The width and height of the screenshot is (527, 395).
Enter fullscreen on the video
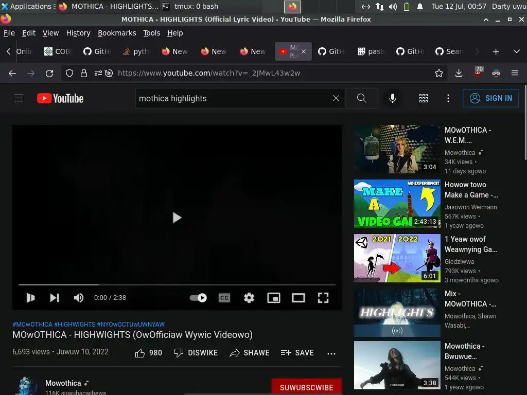click(323, 298)
